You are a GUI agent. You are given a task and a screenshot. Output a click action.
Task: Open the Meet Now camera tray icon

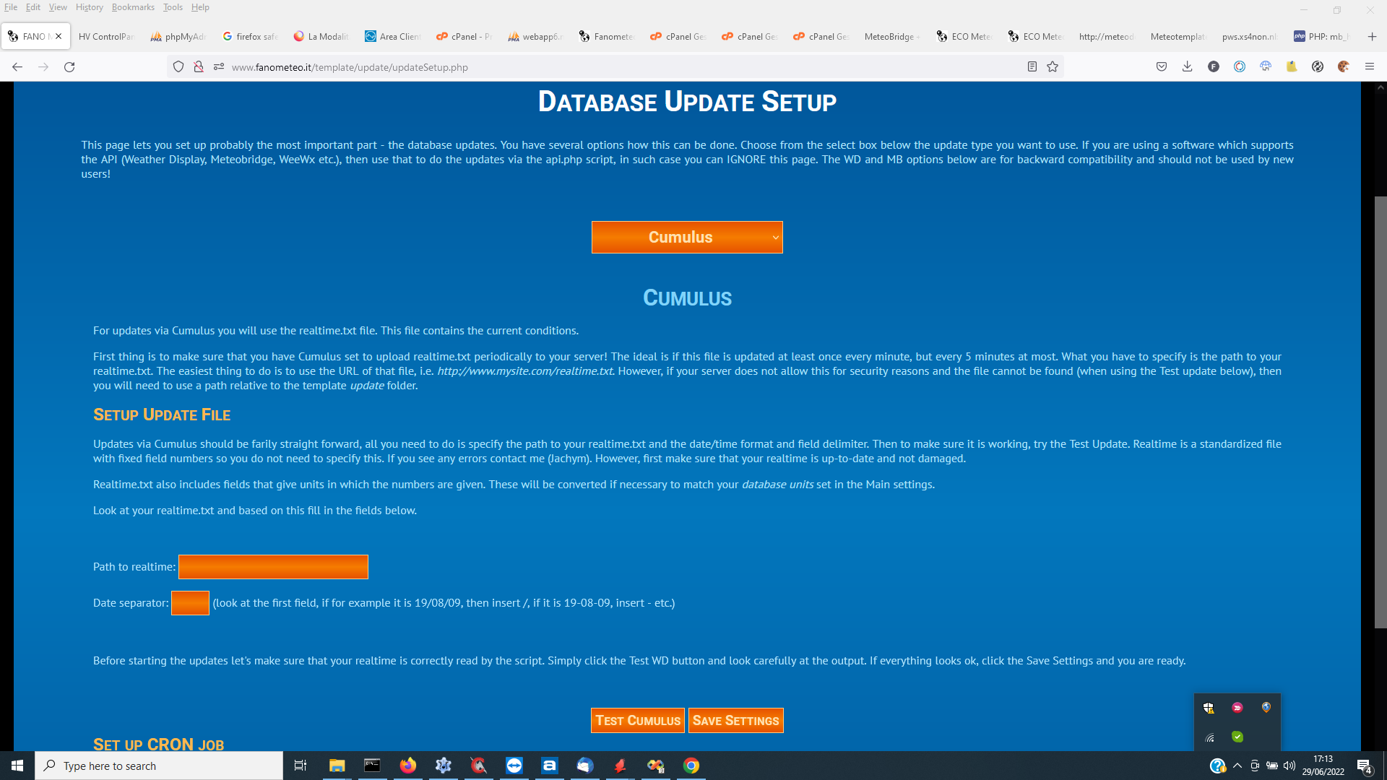[x=1255, y=766]
